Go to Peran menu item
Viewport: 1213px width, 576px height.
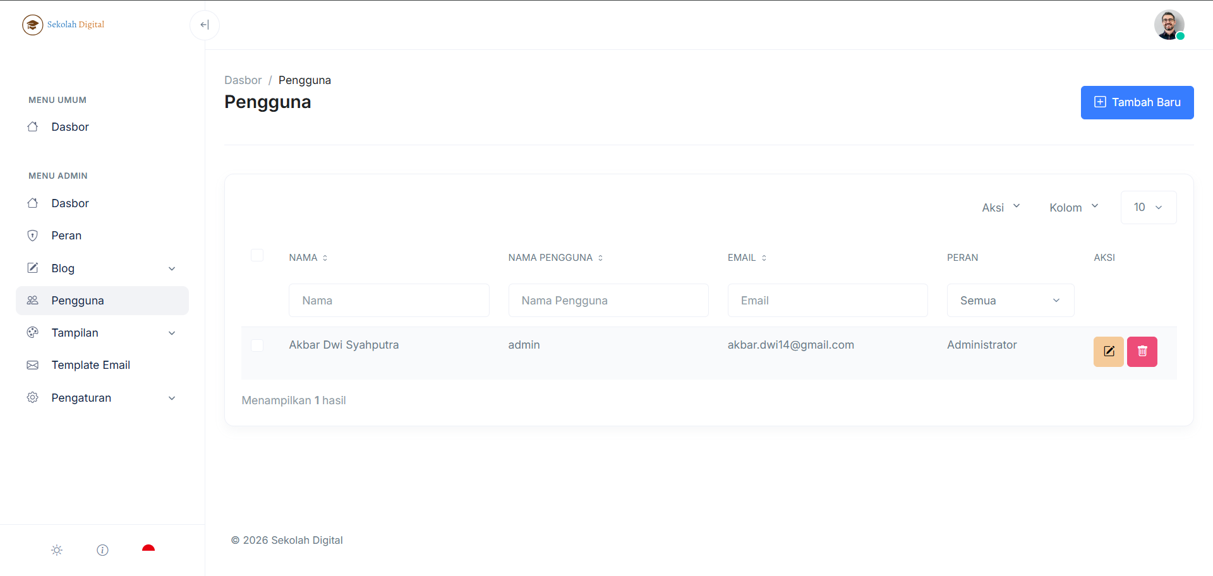click(66, 236)
